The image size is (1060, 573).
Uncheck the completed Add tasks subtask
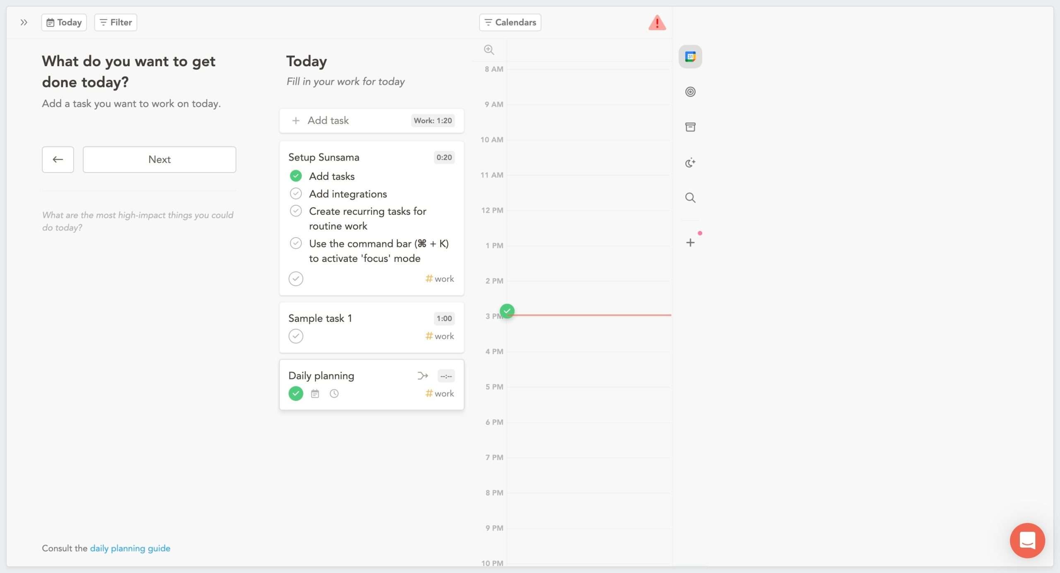coord(296,176)
